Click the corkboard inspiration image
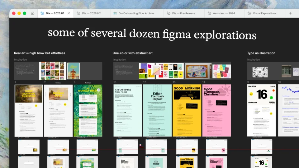Screen dimensions: 299x168 pyautogui.click(x=198, y=71)
